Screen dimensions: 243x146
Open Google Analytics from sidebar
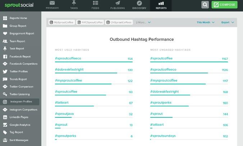pos(20,125)
